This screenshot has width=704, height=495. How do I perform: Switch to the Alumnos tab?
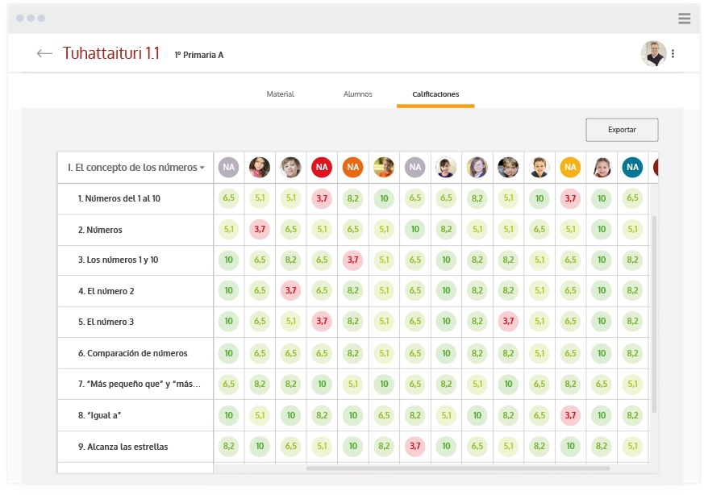pos(357,94)
